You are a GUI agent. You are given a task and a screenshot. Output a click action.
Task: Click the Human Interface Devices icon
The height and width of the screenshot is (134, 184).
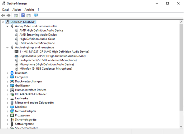click(12, 90)
